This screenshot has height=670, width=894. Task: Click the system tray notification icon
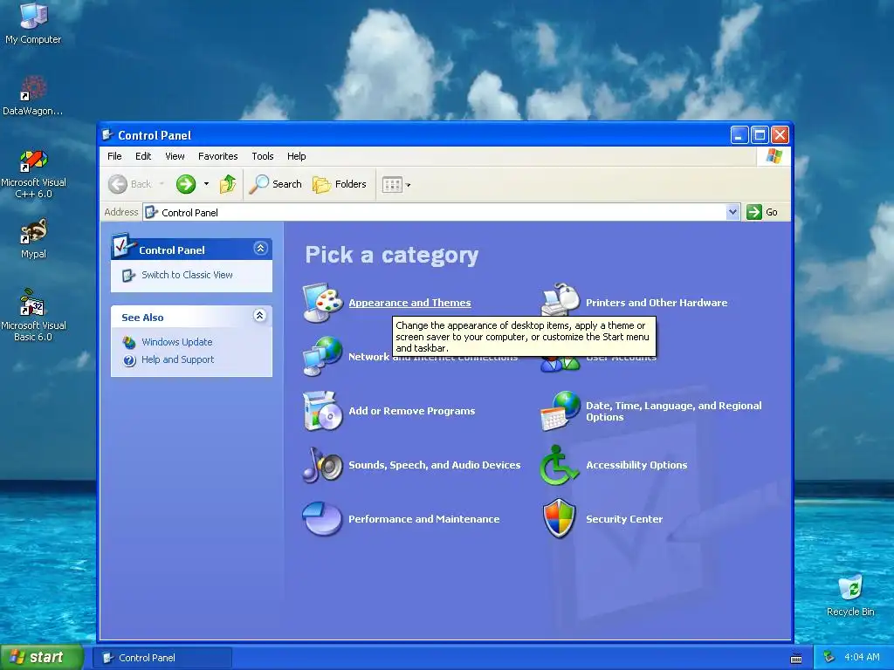[x=829, y=657]
